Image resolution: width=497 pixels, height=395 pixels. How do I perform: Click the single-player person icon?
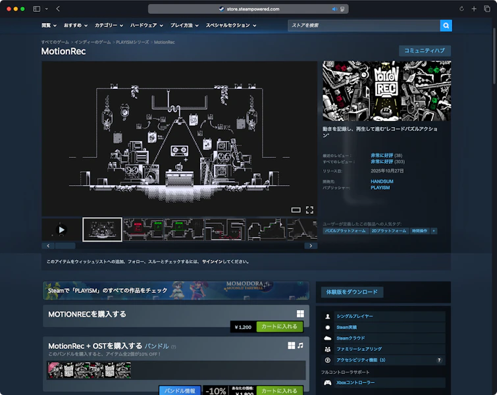coord(328,317)
